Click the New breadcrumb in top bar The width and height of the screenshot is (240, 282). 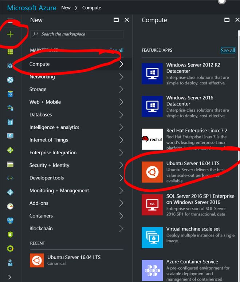[x=66, y=8]
